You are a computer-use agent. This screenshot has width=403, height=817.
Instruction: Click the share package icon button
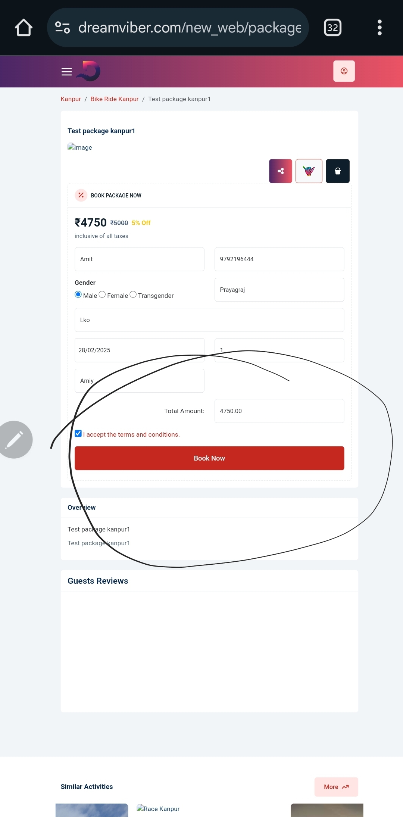tap(281, 171)
